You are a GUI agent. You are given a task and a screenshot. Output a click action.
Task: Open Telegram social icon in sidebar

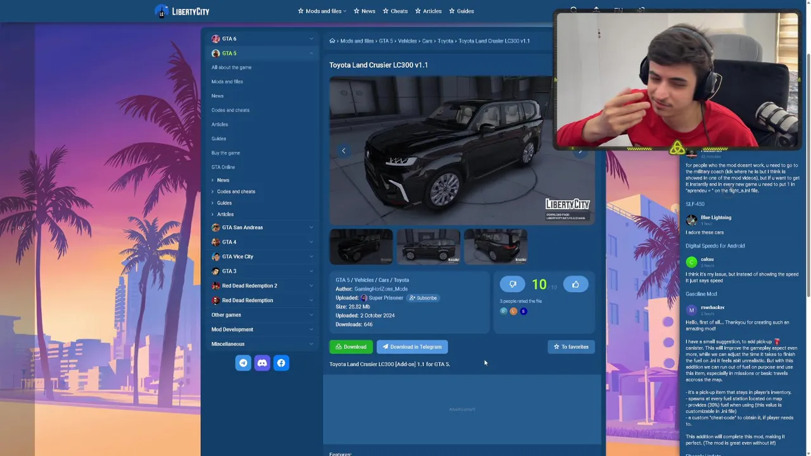point(243,363)
